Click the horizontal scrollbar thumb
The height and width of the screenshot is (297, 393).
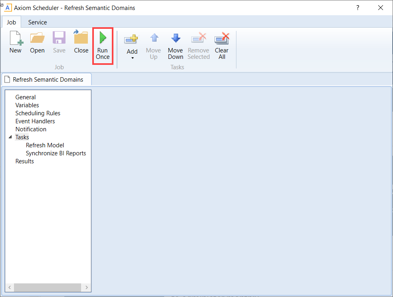[x=48, y=287]
